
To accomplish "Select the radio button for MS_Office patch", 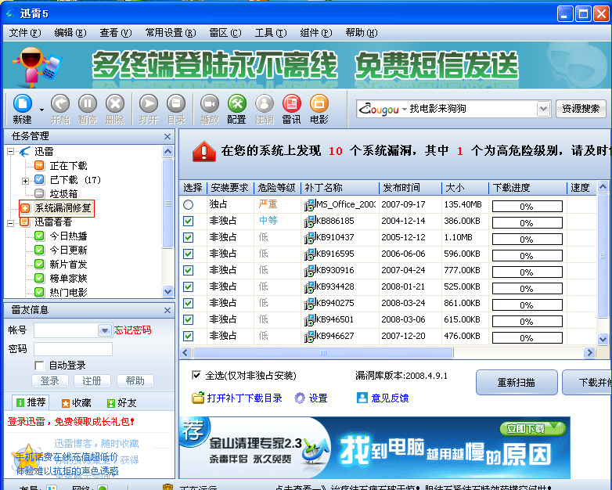I will (188, 204).
